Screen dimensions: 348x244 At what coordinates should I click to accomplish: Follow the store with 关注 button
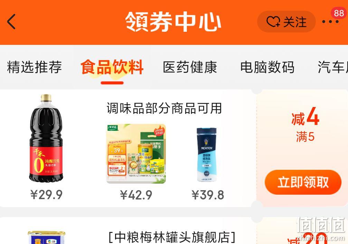coord(286,22)
